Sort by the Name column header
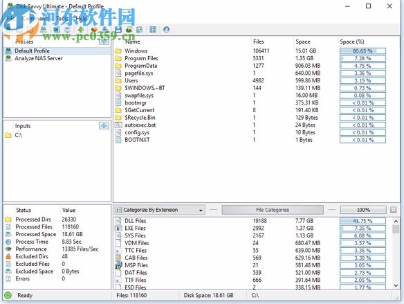 (133, 42)
